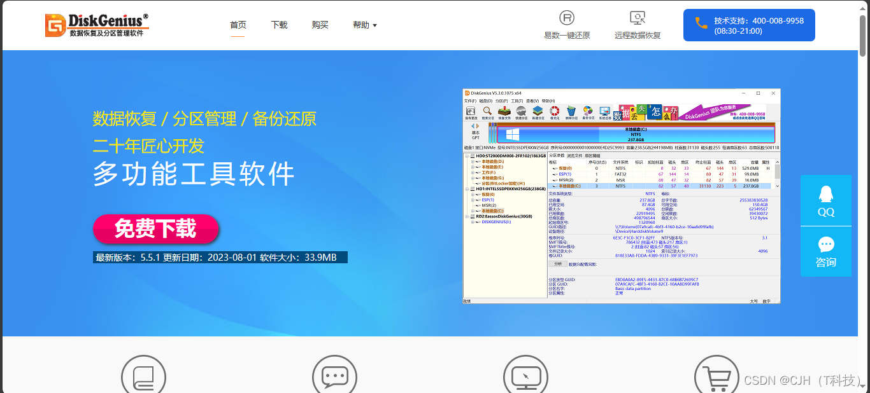Image resolution: width=870 pixels, height=393 pixels.
Task: Open the 远程数据恢复 text link
Action: coord(638,35)
